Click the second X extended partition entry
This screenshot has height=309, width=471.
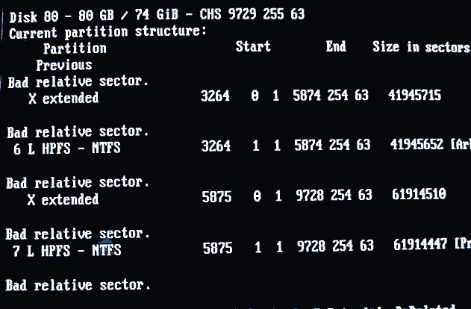tap(63, 199)
